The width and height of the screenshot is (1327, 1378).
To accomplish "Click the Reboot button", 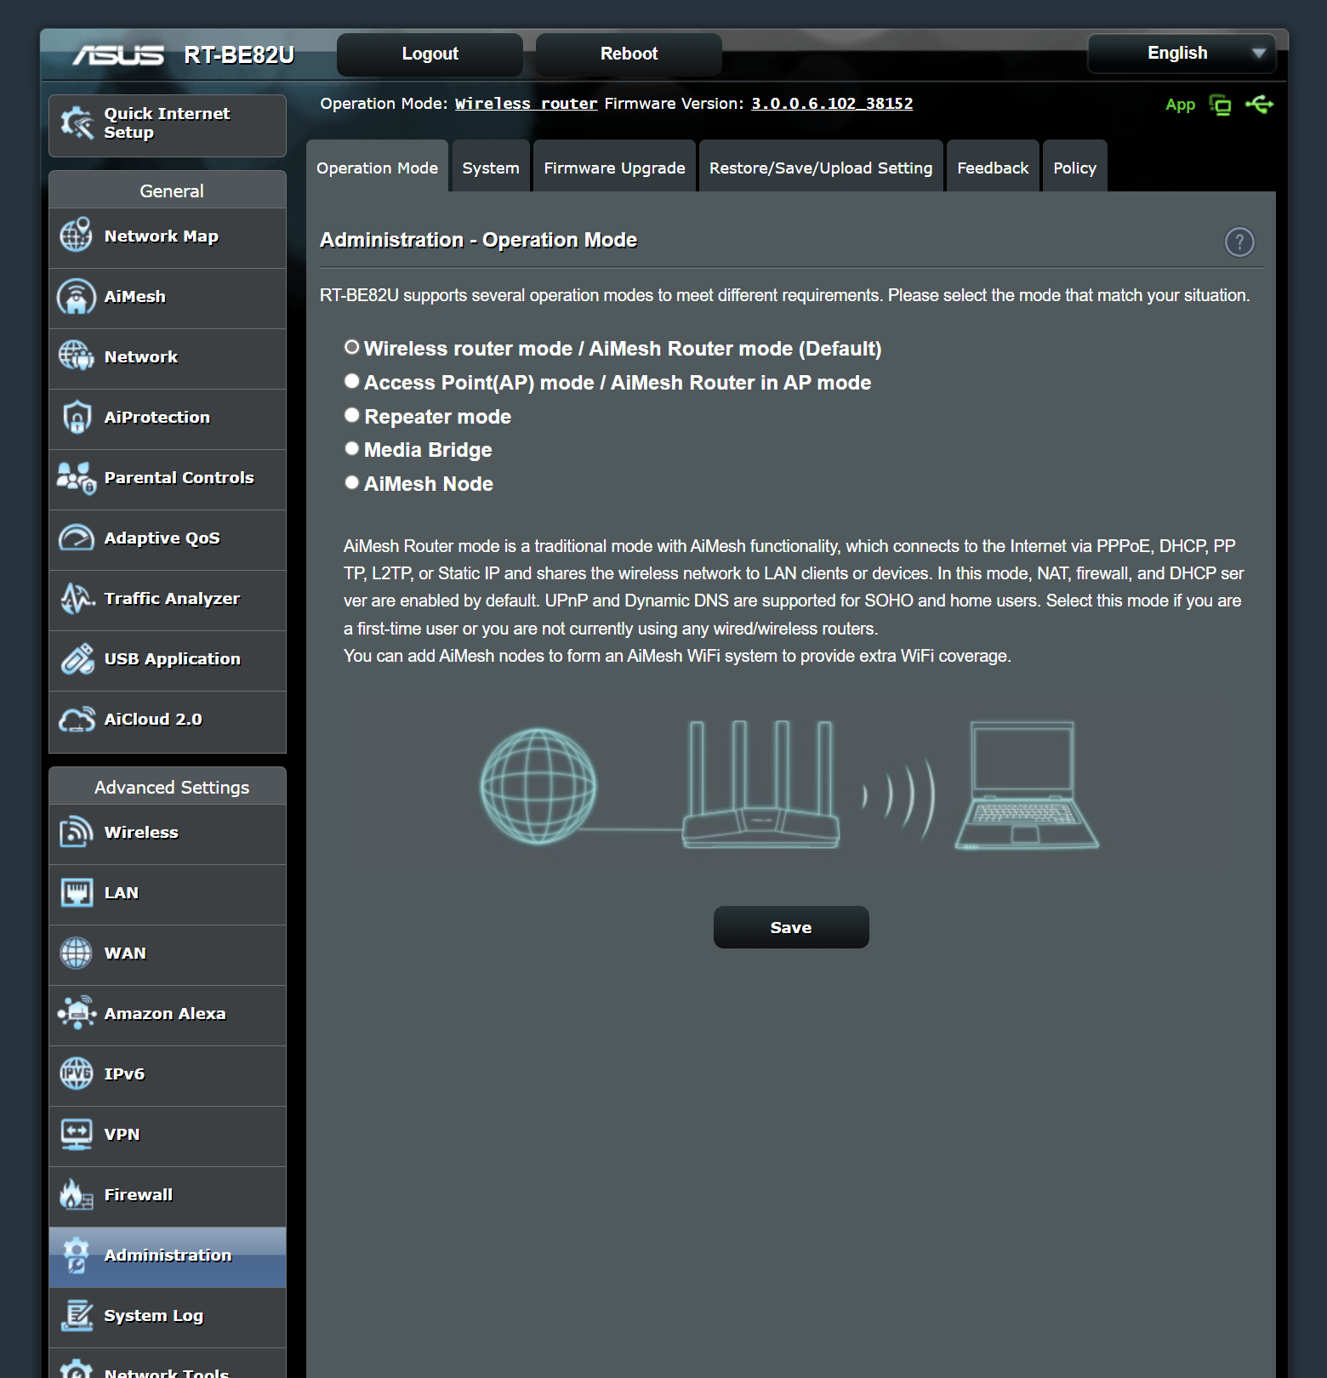I will pyautogui.click(x=629, y=54).
